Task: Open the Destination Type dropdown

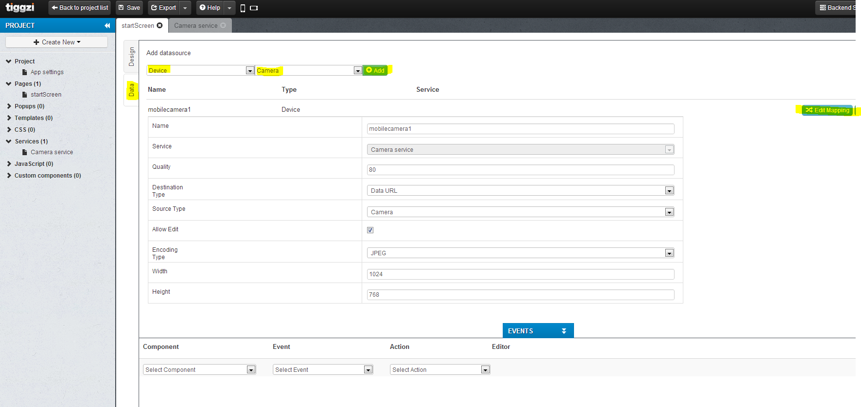Action: pos(669,191)
